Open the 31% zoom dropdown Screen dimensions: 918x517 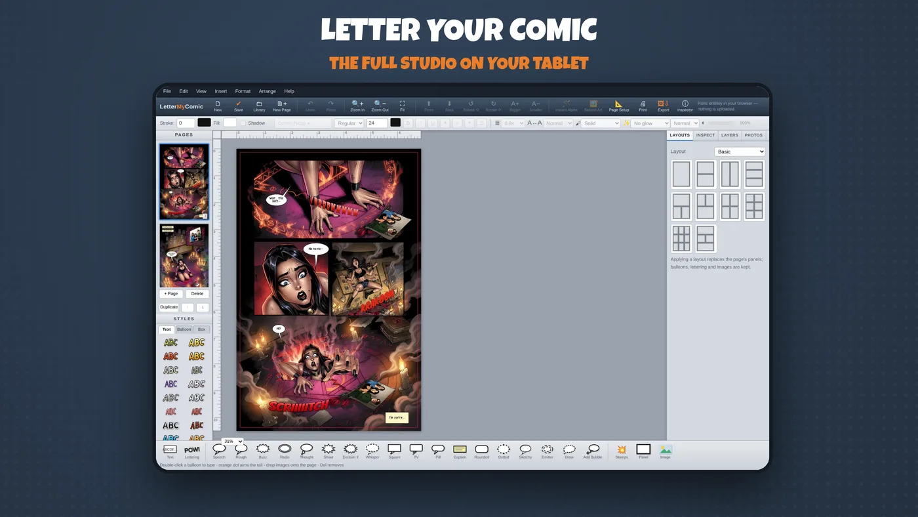click(232, 442)
